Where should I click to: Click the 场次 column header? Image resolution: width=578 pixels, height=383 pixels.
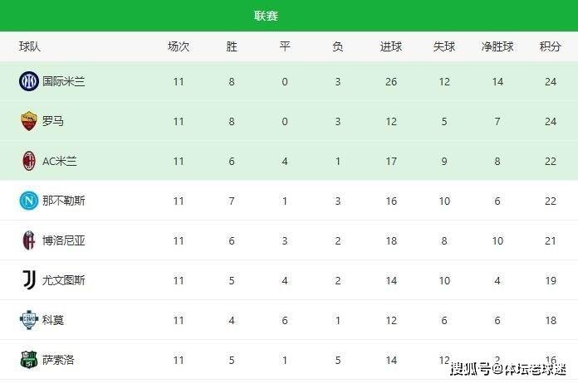[x=179, y=47]
